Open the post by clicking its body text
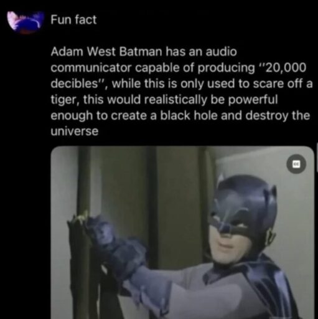This screenshot has height=319, width=318. pos(182,92)
